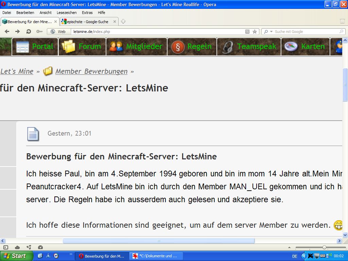Image resolution: width=348 pixels, height=261 pixels.
Task: Click the address bar URL field
Action: (x=156, y=32)
